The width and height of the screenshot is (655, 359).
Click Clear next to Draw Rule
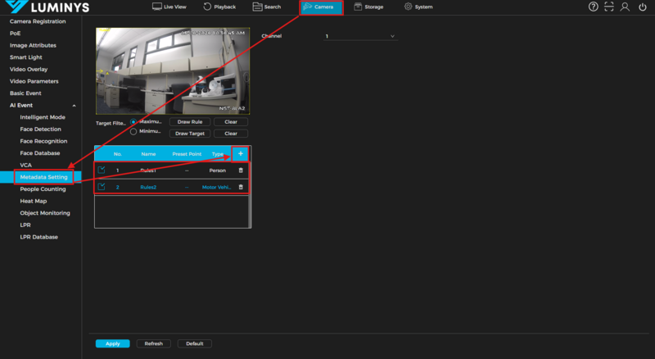pyautogui.click(x=231, y=122)
